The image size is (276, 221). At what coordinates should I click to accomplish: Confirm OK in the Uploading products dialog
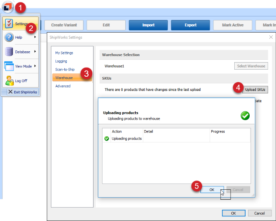212,190
